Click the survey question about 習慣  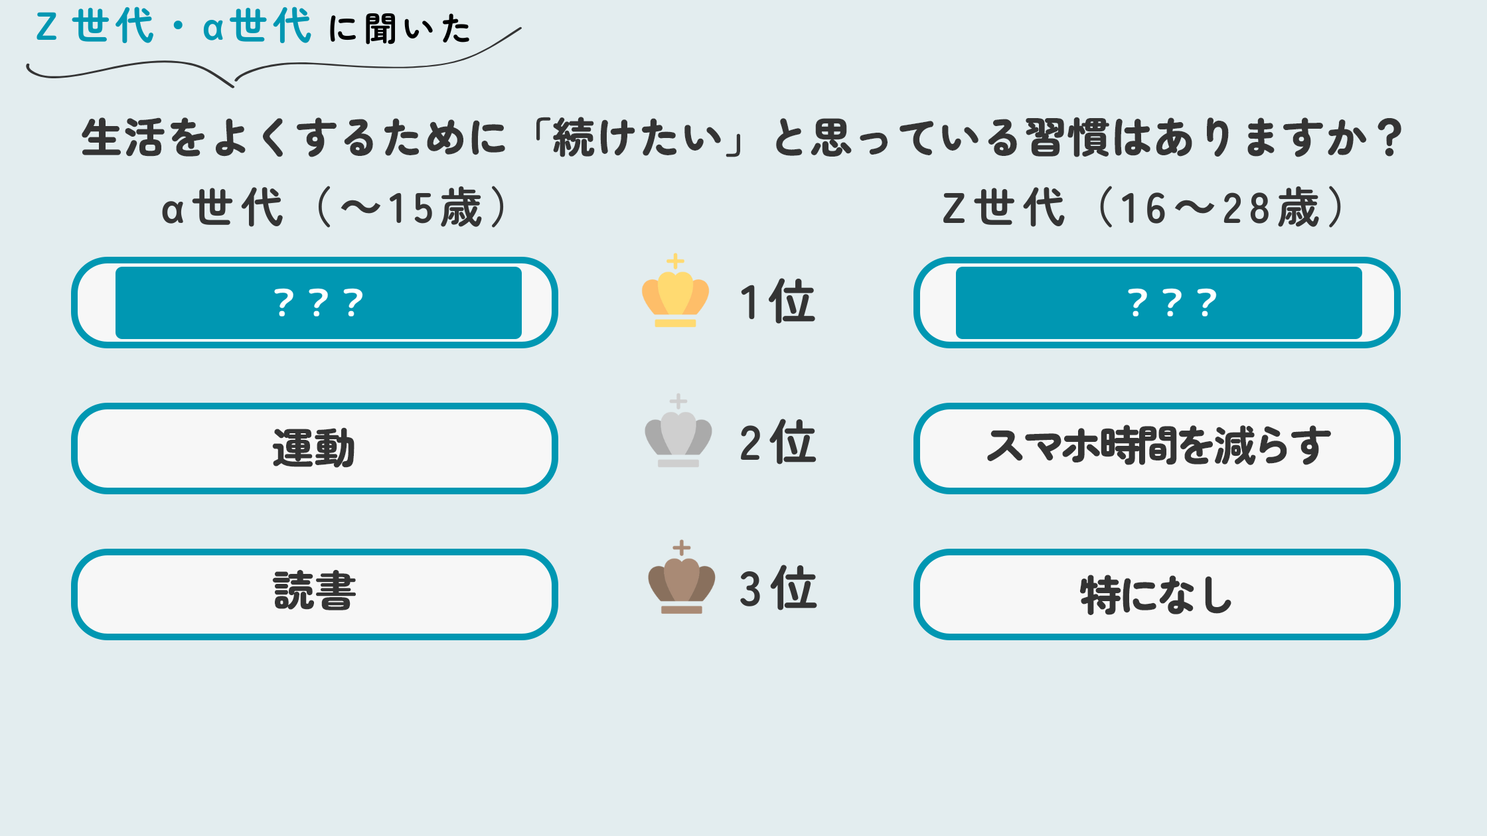(x=742, y=138)
